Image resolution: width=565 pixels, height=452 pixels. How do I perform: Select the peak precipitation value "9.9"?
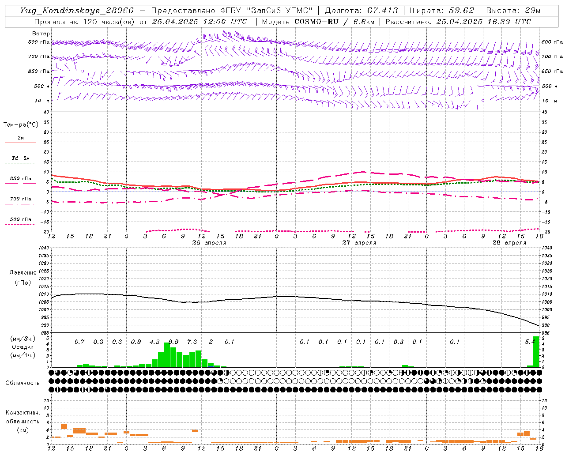coord(173,342)
